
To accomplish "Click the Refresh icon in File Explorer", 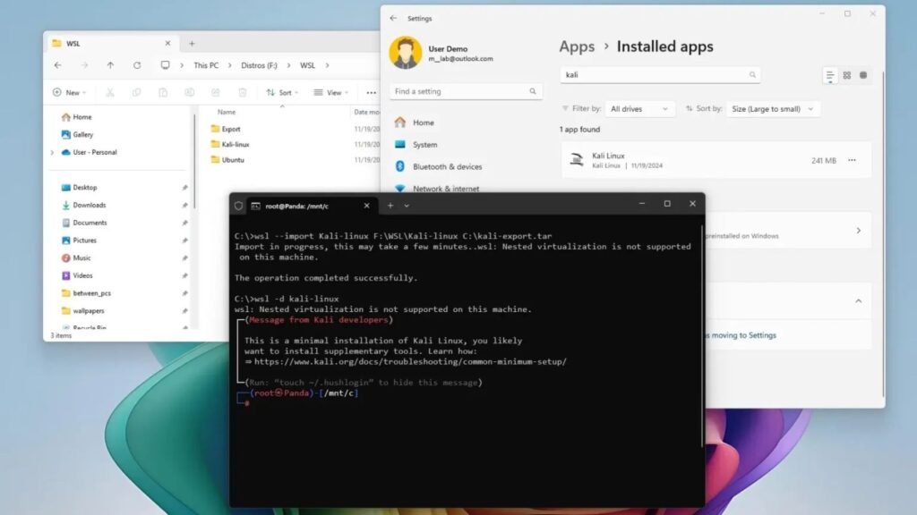I will point(137,65).
